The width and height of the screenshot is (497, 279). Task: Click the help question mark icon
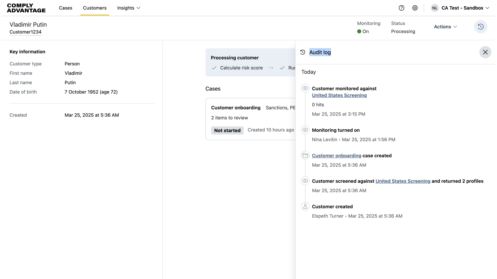pos(401,8)
